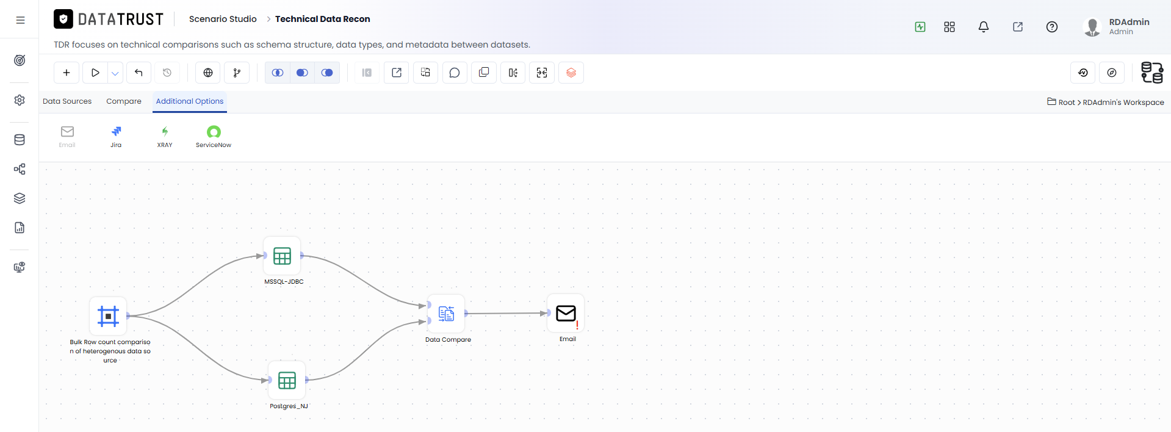
Task: Go to Scenario Studio breadcrumb
Action: 223,19
